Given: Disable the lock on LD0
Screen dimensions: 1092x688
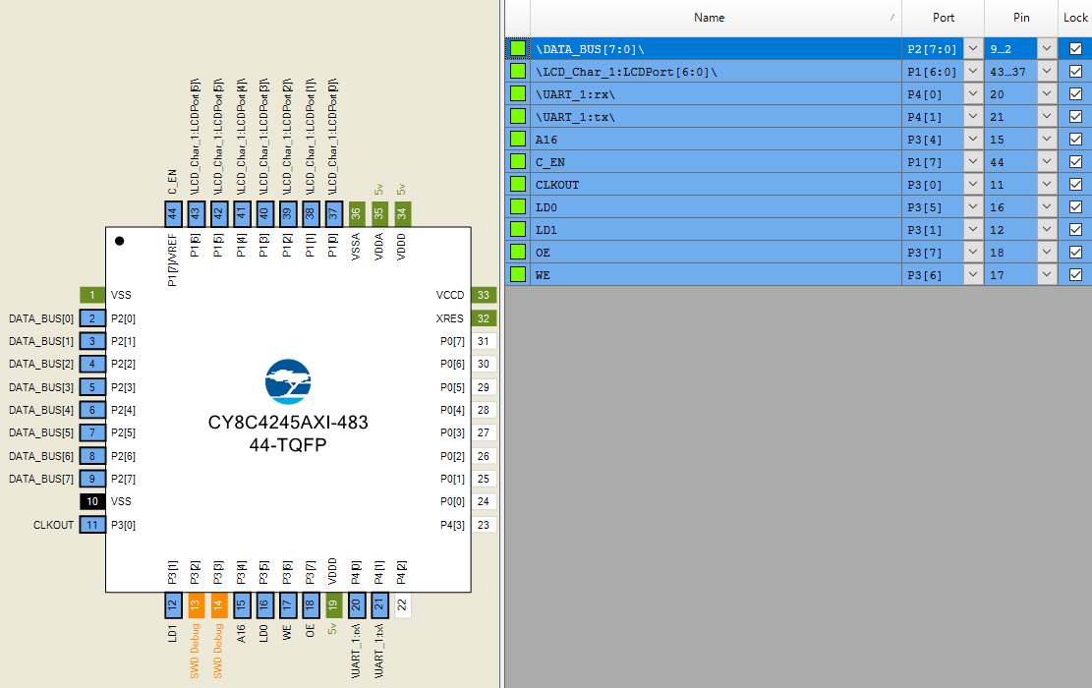Looking at the screenshot, I should pyautogui.click(x=1075, y=206).
